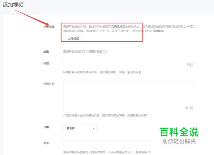Image resolution: width=214 pixels, height=155 pixels.
Task: Click the 视频转码完成后可以设置封面图 hint text
Action: pos(83,51)
